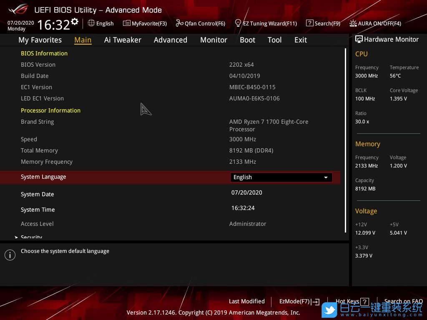Viewport: 427px width, 320px height.
Task: Switch to the Ai Tweaker tab
Action: [x=123, y=40]
